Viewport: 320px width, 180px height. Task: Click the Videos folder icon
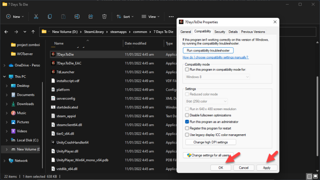click(x=13, y=131)
